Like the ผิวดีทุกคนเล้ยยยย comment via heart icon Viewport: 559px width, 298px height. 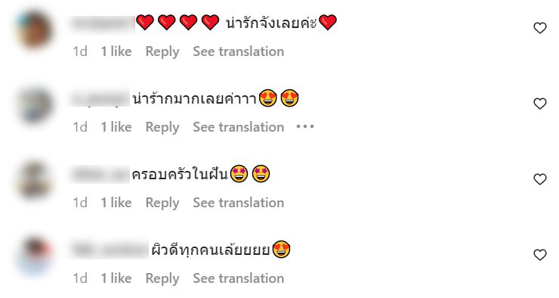tap(540, 255)
